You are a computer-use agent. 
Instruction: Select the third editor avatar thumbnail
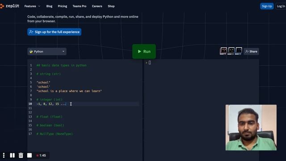239,51
